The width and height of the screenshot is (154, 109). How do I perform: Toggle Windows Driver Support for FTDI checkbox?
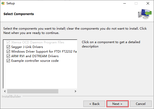click(x=8, y=52)
